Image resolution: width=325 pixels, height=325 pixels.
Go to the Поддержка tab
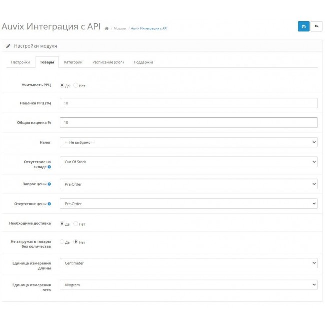tap(143, 62)
